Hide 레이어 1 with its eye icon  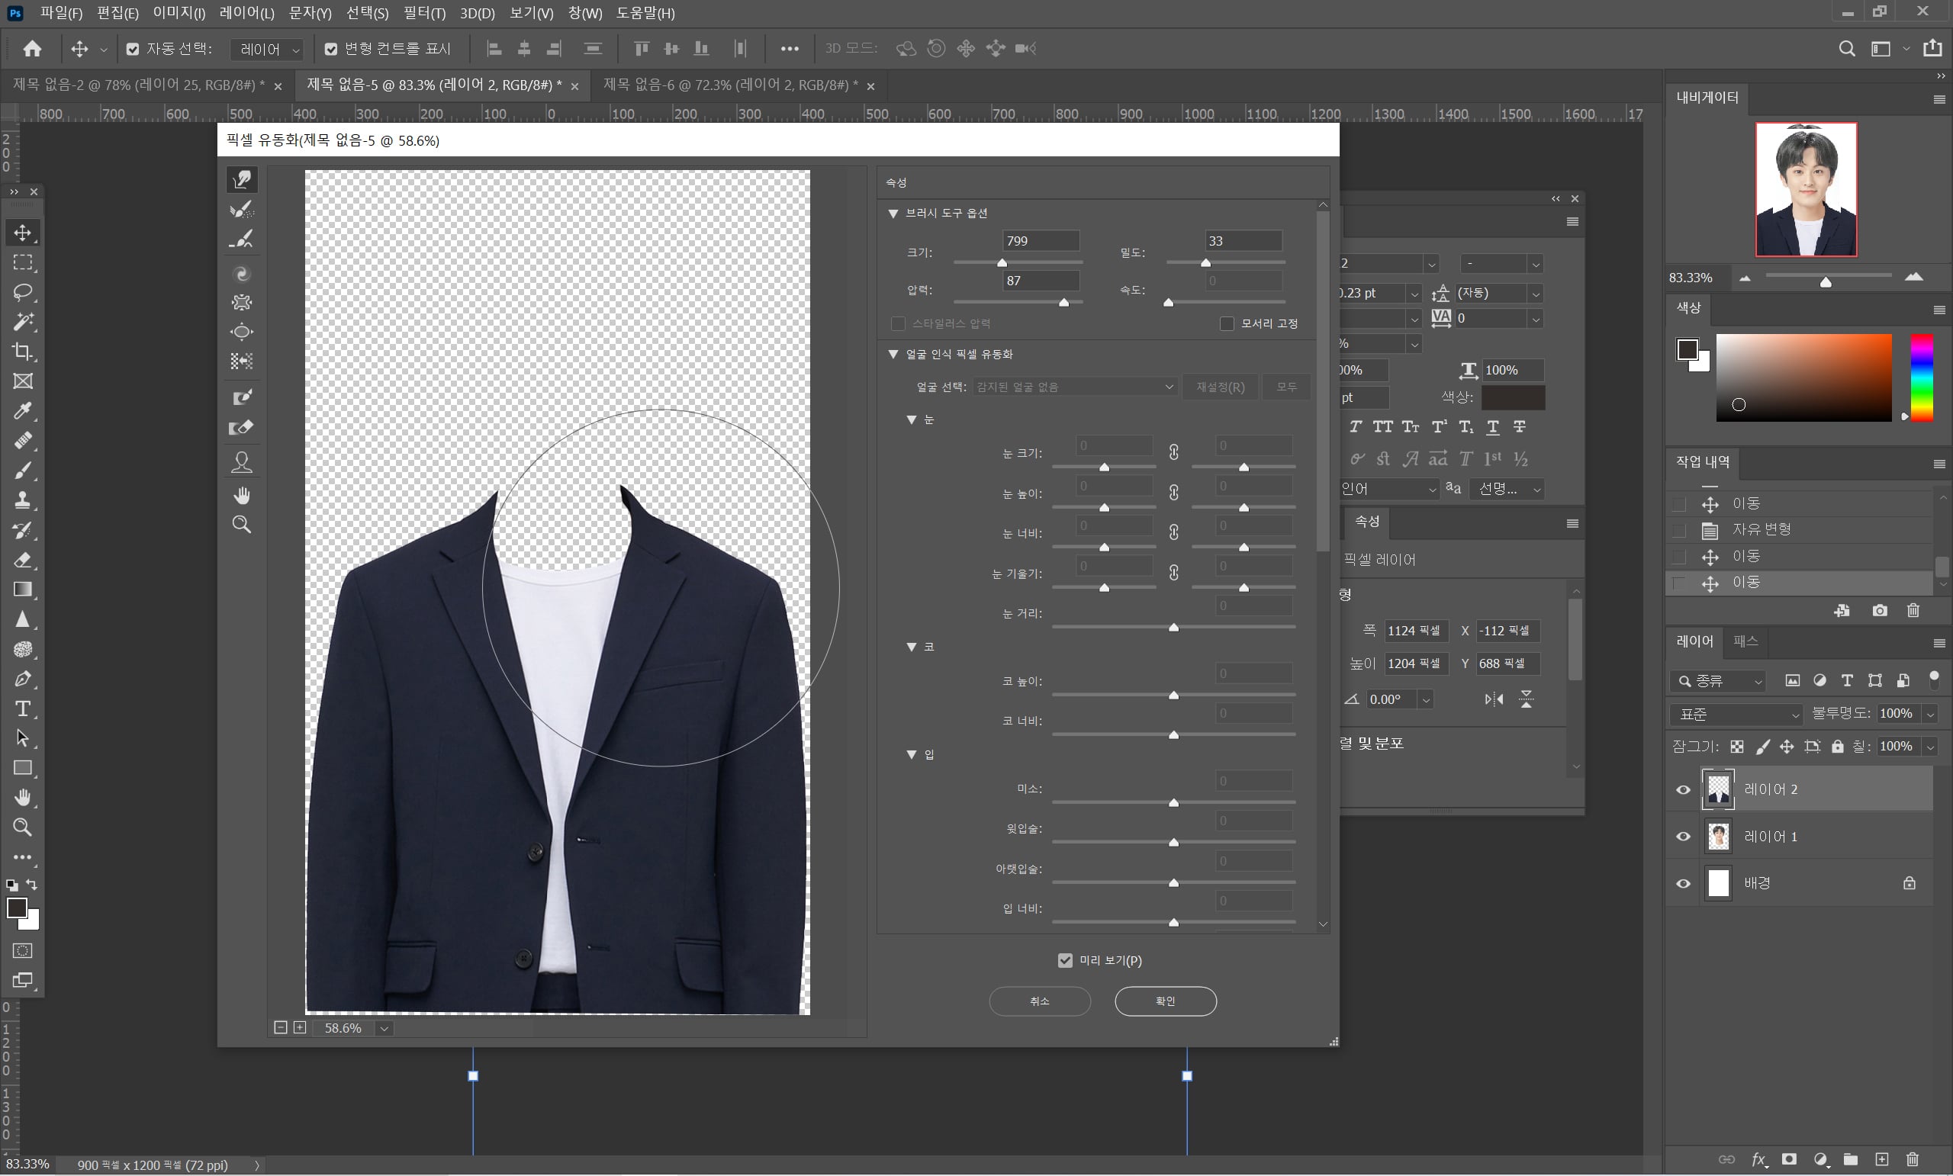pyautogui.click(x=1684, y=836)
